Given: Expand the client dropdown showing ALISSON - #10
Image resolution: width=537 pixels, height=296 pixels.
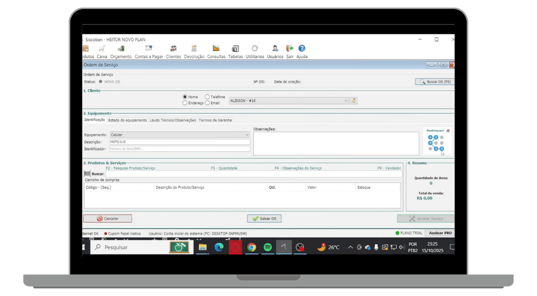Looking at the screenshot, I should tap(346, 101).
